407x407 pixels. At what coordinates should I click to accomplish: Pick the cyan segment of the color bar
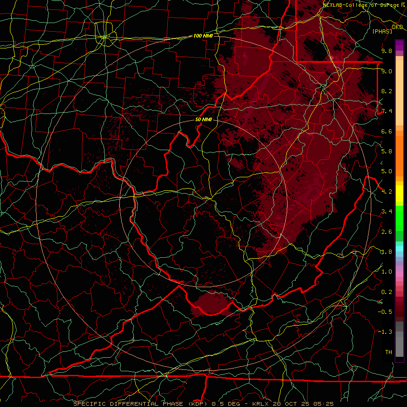click(399, 249)
